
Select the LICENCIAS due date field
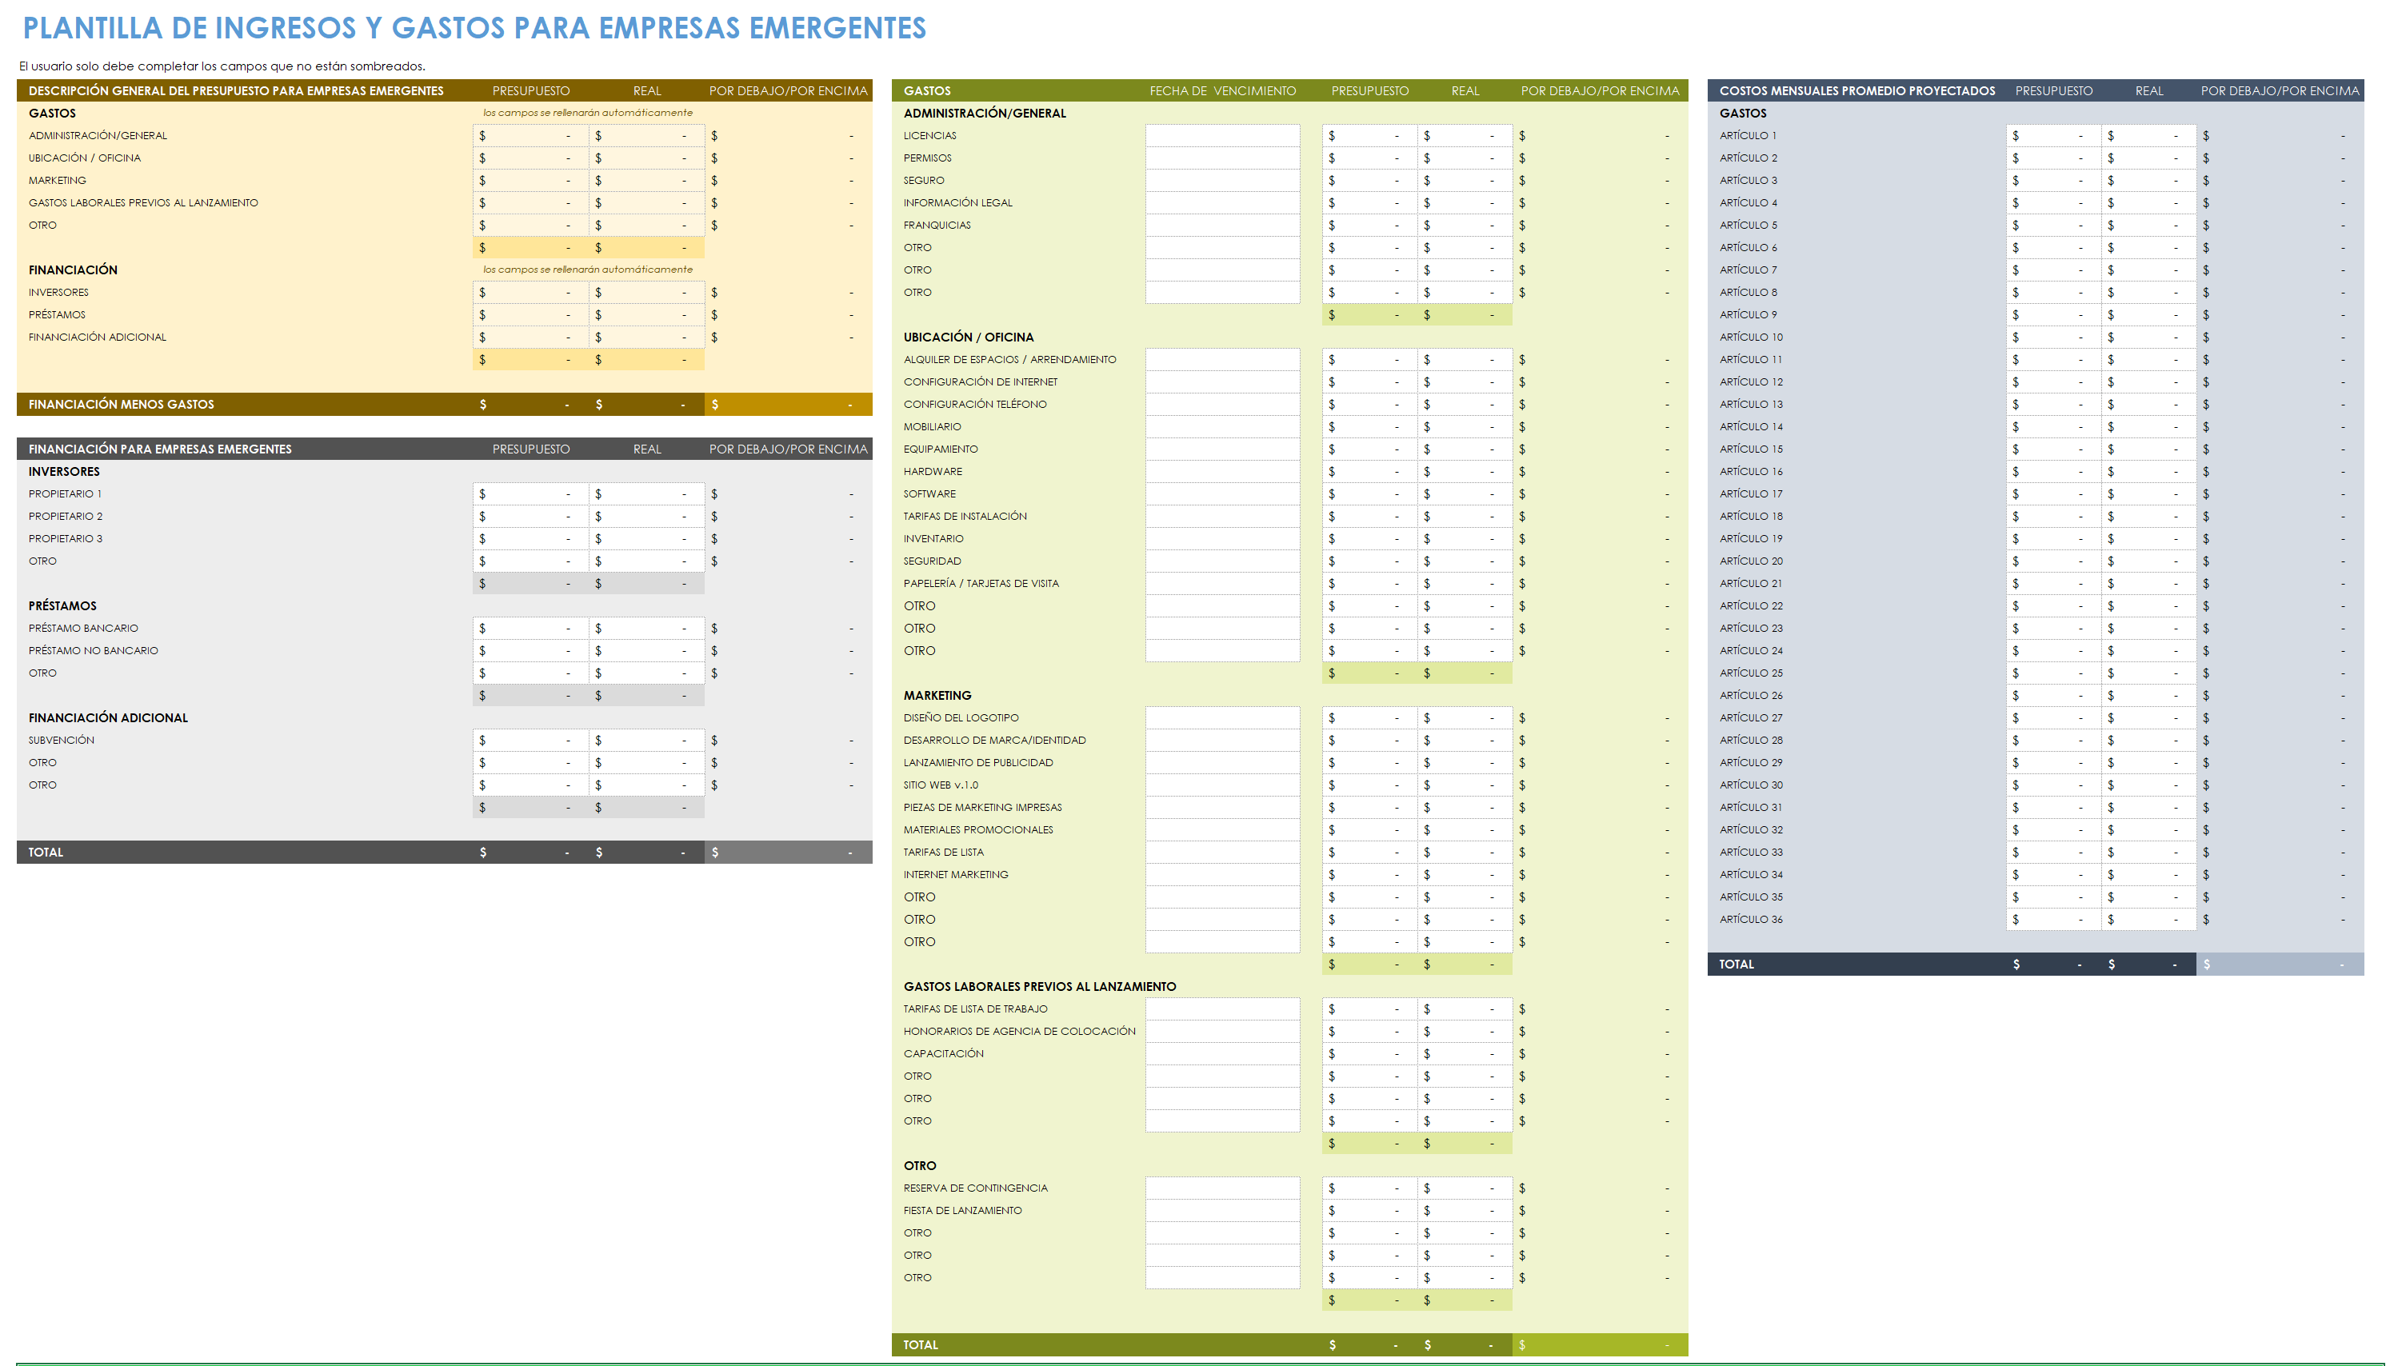(1221, 136)
